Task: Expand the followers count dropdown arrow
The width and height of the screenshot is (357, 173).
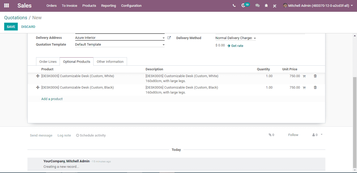Action: click(321, 135)
